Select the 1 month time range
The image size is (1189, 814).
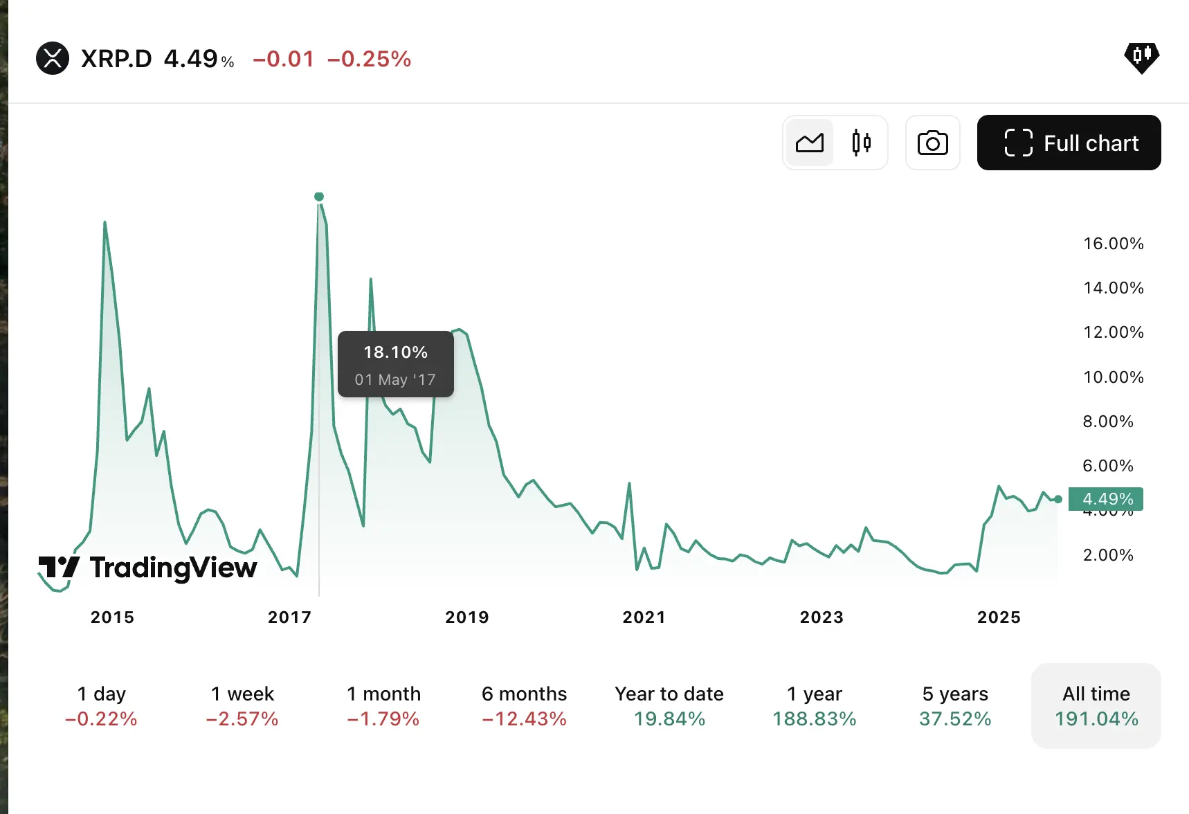click(383, 706)
